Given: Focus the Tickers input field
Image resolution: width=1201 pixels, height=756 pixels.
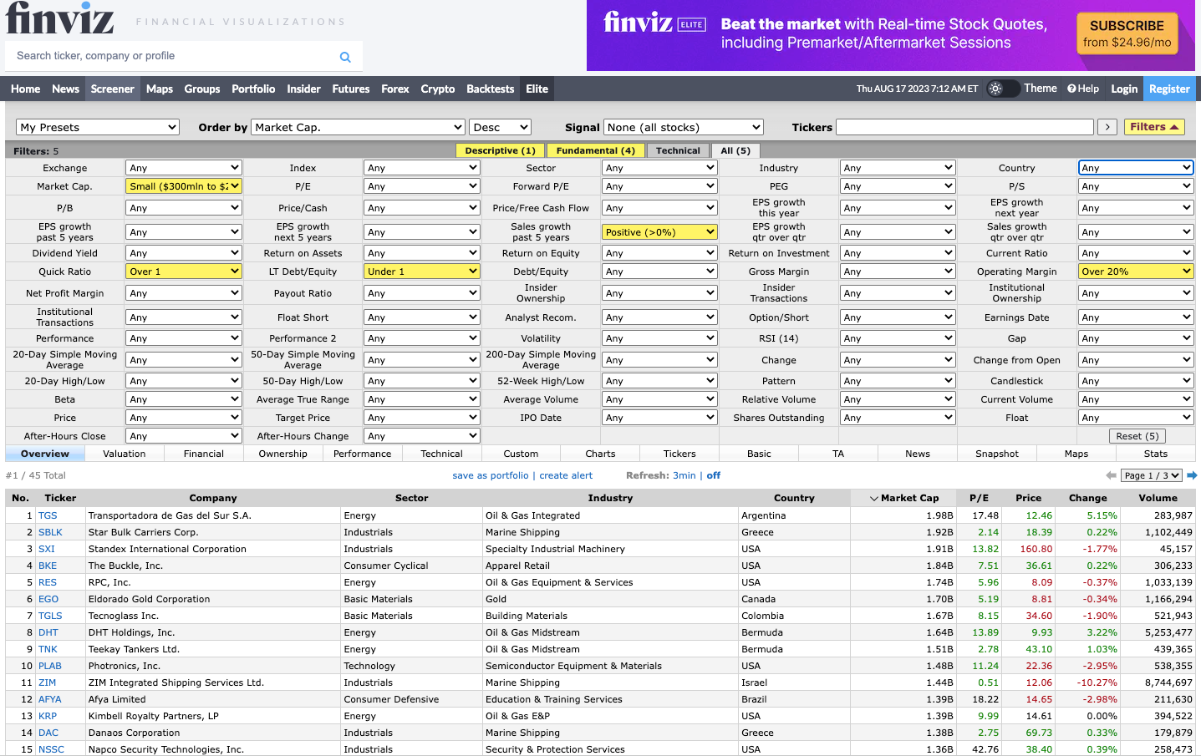Looking at the screenshot, I should pos(964,127).
